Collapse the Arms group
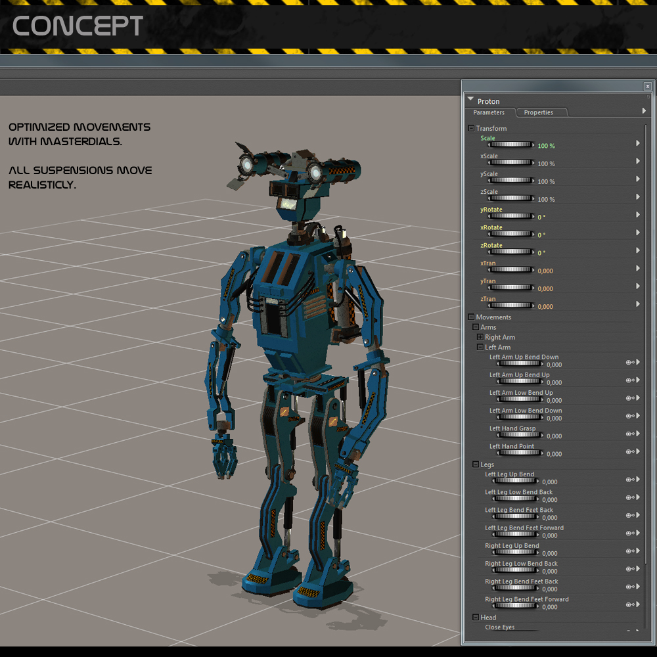The image size is (657, 657). pyautogui.click(x=476, y=327)
